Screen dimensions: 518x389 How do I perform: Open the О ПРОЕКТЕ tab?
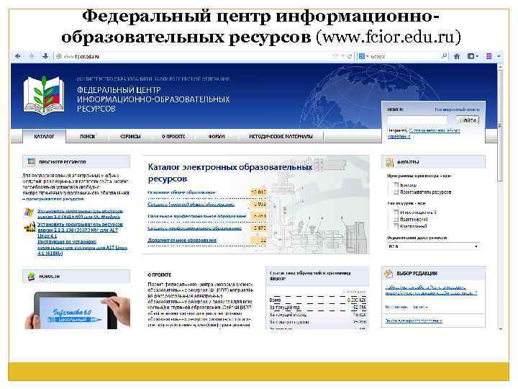[173, 136]
